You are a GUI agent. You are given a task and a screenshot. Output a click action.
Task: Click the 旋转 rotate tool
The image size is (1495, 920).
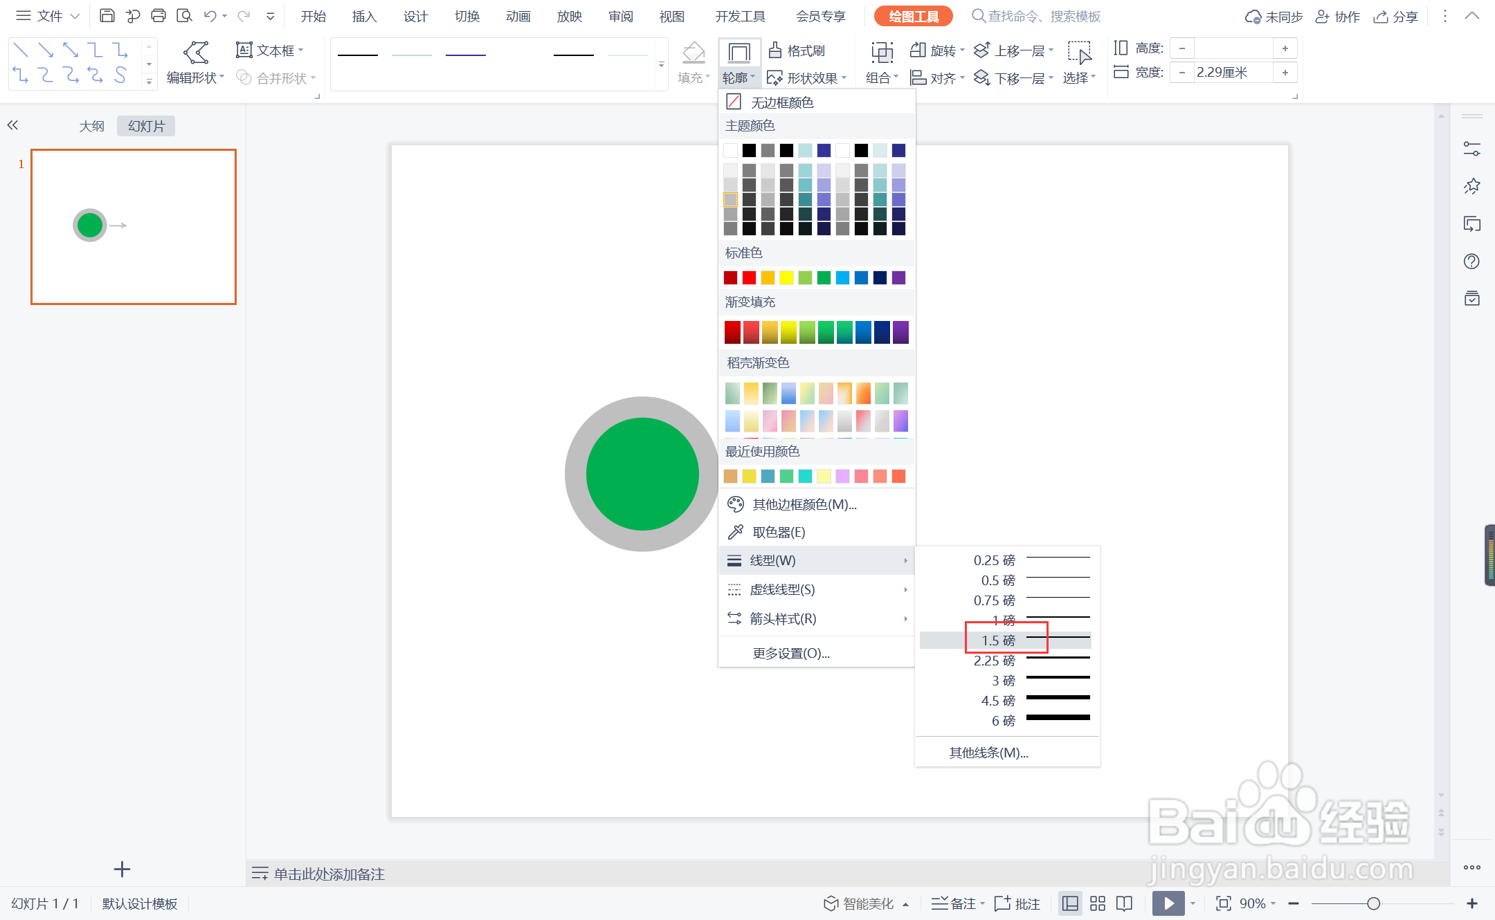936,50
